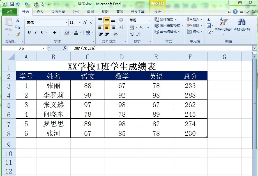258x176 pixels.
Task: Insert function using fx icon
Action: [x=65, y=48]
